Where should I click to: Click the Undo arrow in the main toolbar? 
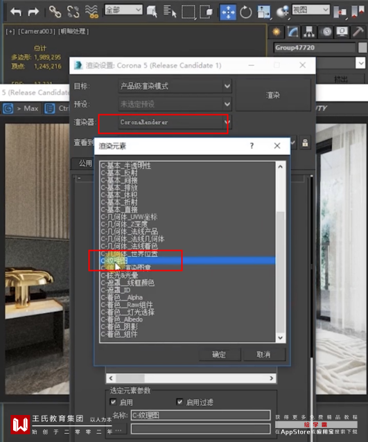[16, 12]
